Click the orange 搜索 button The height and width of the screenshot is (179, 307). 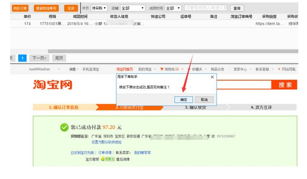coord(284,85)
